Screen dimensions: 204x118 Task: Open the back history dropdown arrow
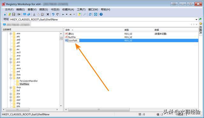(x=67, y=14)
